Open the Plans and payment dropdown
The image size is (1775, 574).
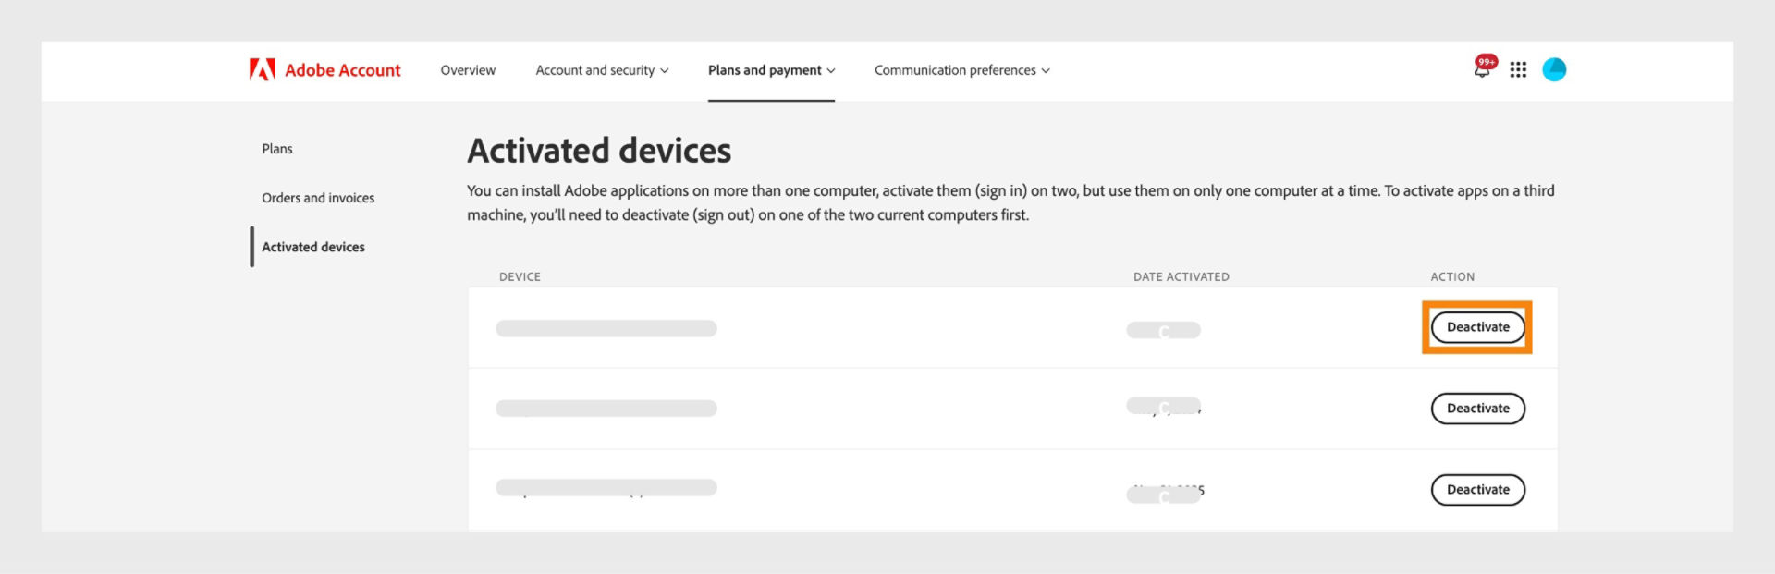point(771,69)
